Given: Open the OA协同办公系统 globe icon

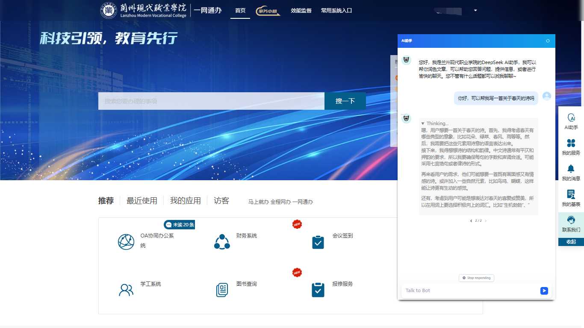Looking at the screenshot, I should [x=126, y=242].
